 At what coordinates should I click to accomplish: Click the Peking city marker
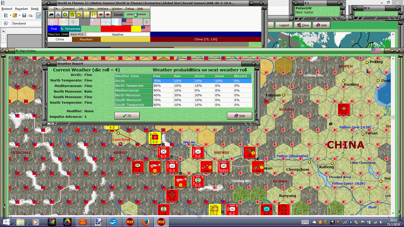[x=367, y=62]
